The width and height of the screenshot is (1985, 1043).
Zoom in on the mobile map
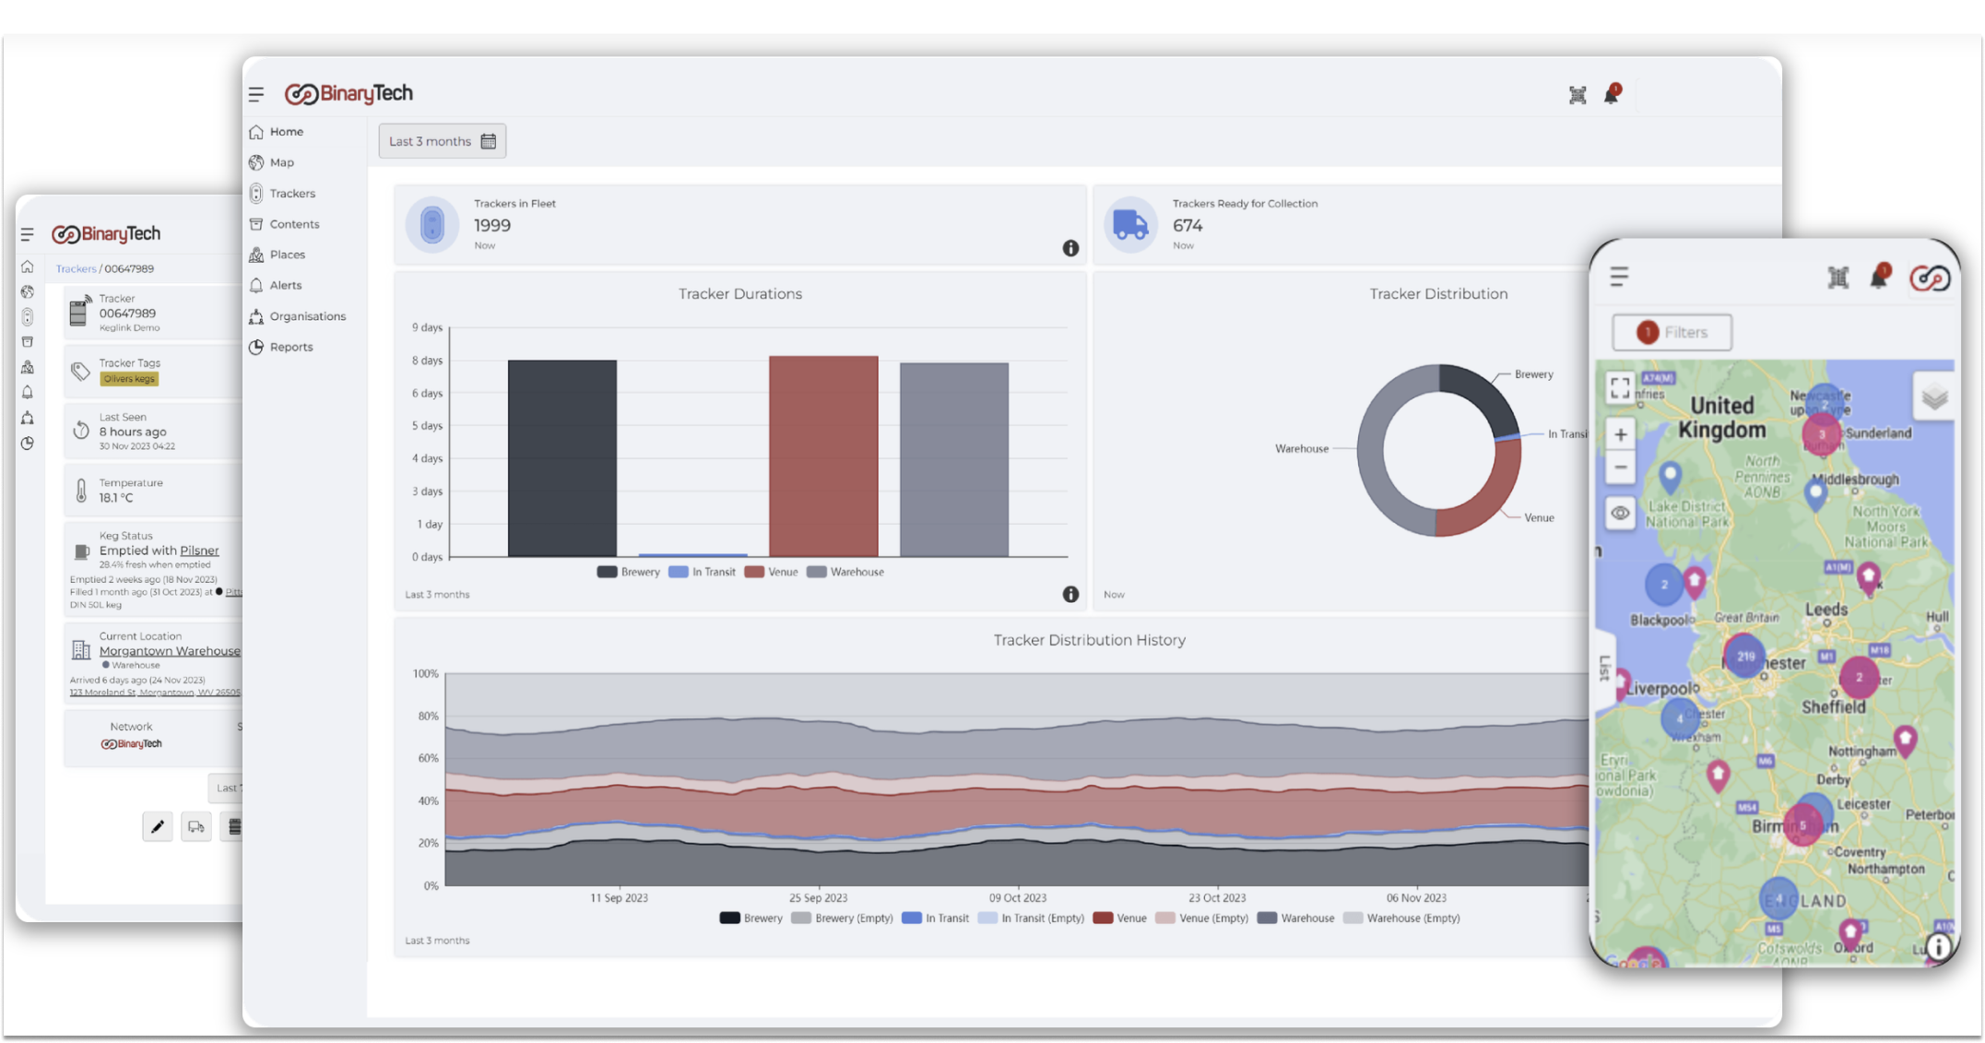(x=1620, y=434)
